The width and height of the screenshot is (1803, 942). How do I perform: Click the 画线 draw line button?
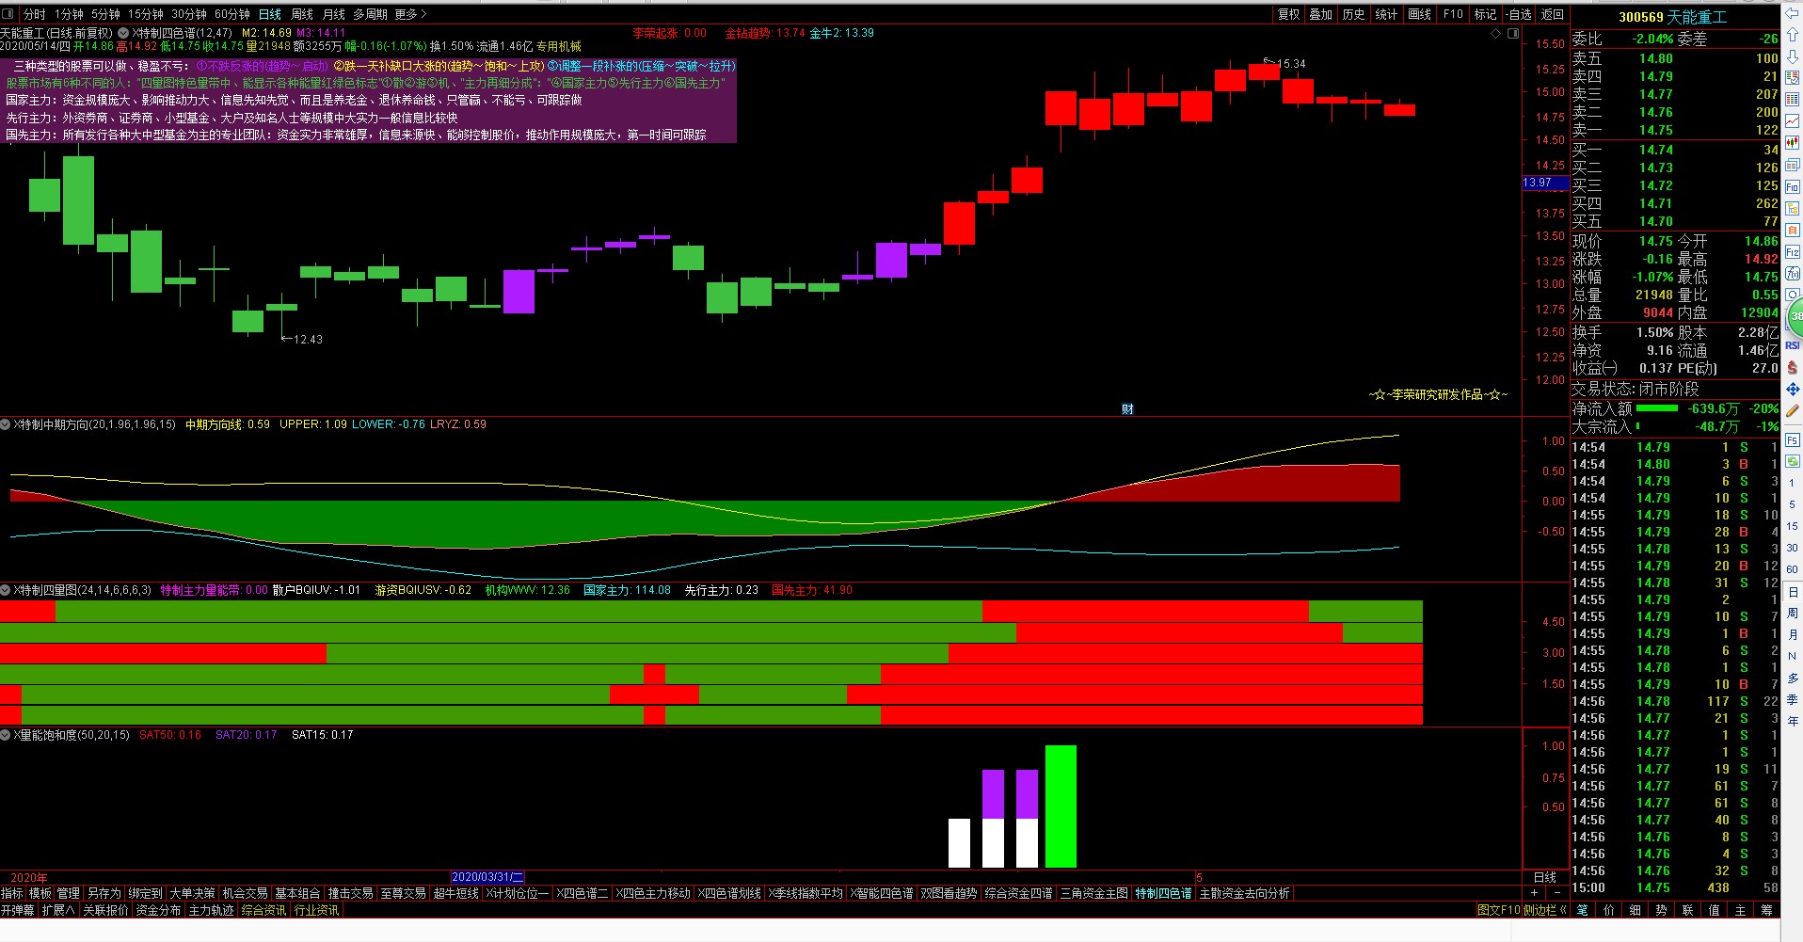click(1419, 14)
